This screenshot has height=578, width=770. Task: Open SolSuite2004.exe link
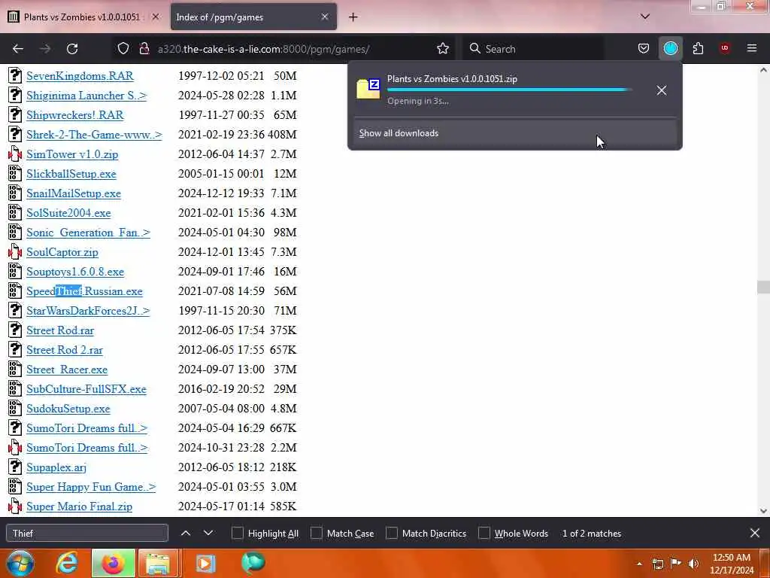68,213
